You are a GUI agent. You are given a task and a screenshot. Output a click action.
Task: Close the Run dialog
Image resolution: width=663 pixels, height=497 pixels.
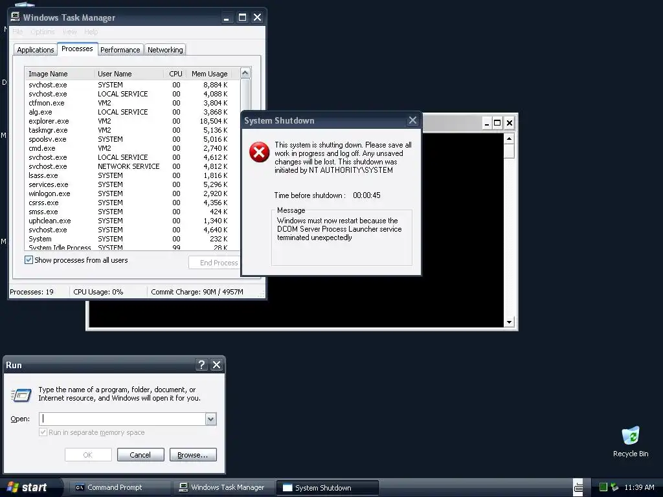[x=216, y=365]
